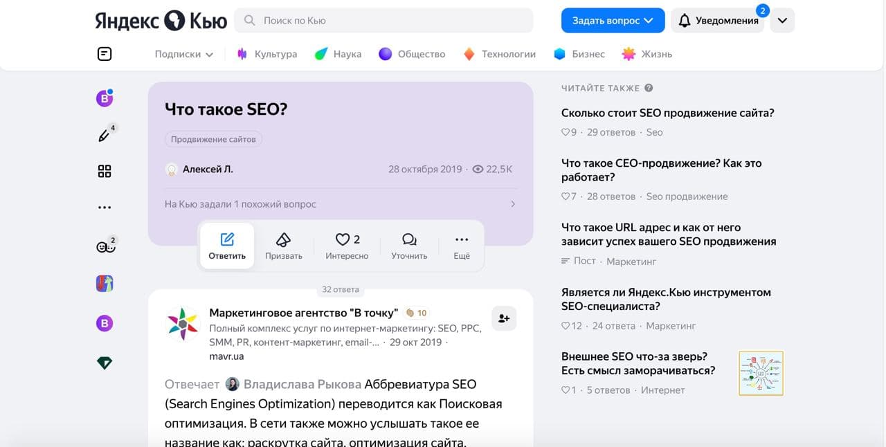
Task: Open the pencil drafts icon in sidebar
Action: [x=105, y=135]
